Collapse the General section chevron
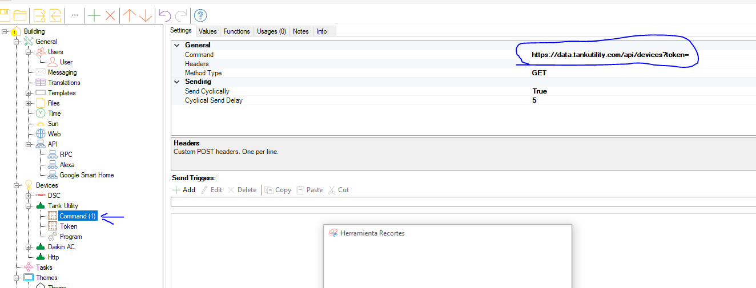This screenshot has height=288, width=756. tap(176, 45)
